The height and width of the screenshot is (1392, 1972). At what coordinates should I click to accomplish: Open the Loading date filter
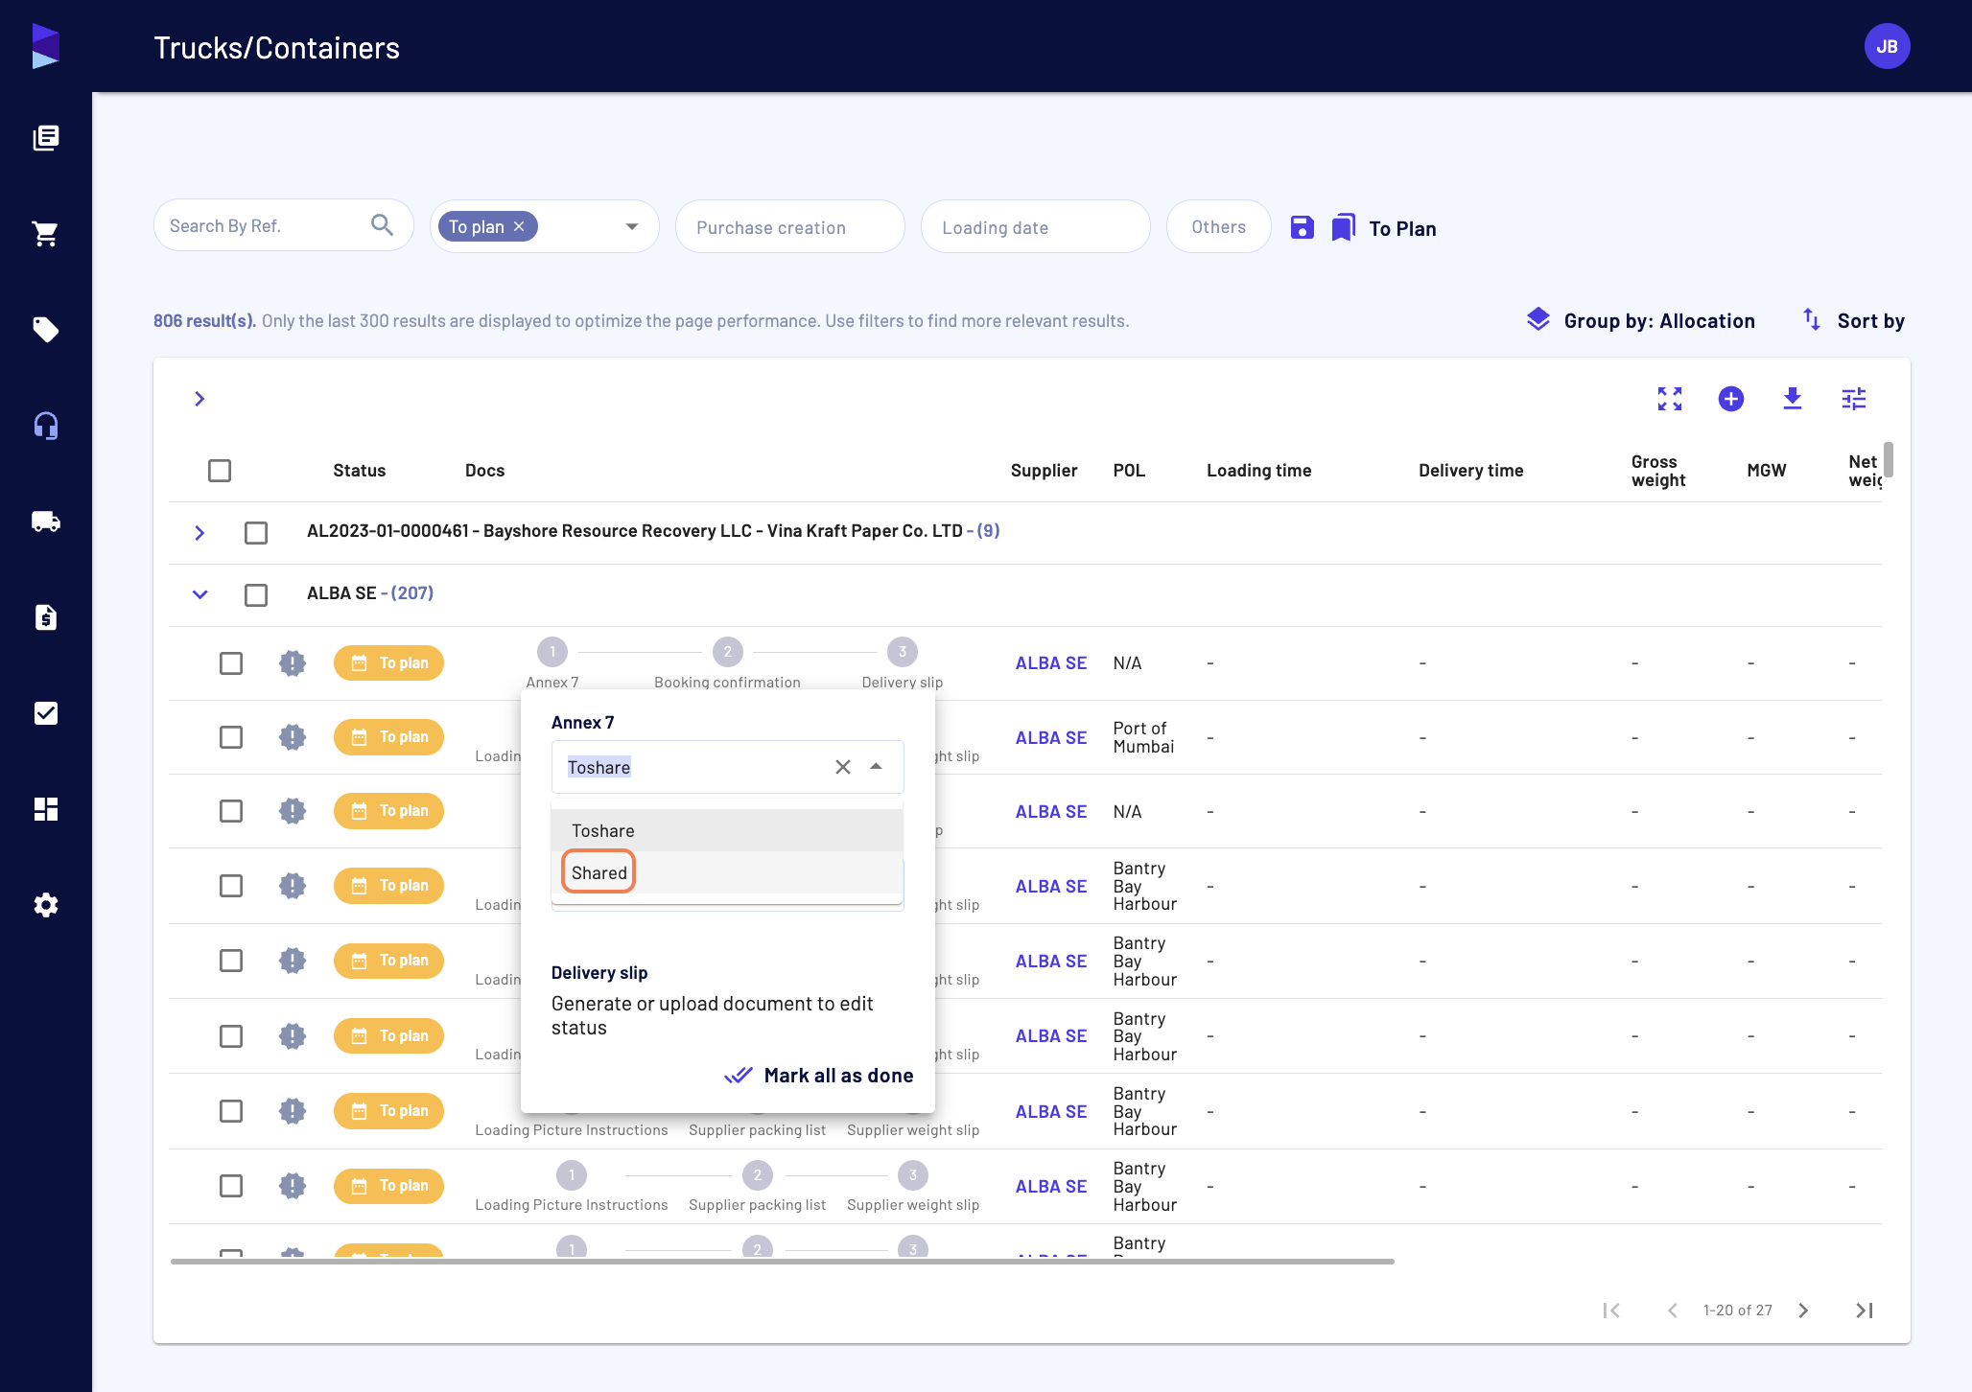click(x=1035, y=227)
